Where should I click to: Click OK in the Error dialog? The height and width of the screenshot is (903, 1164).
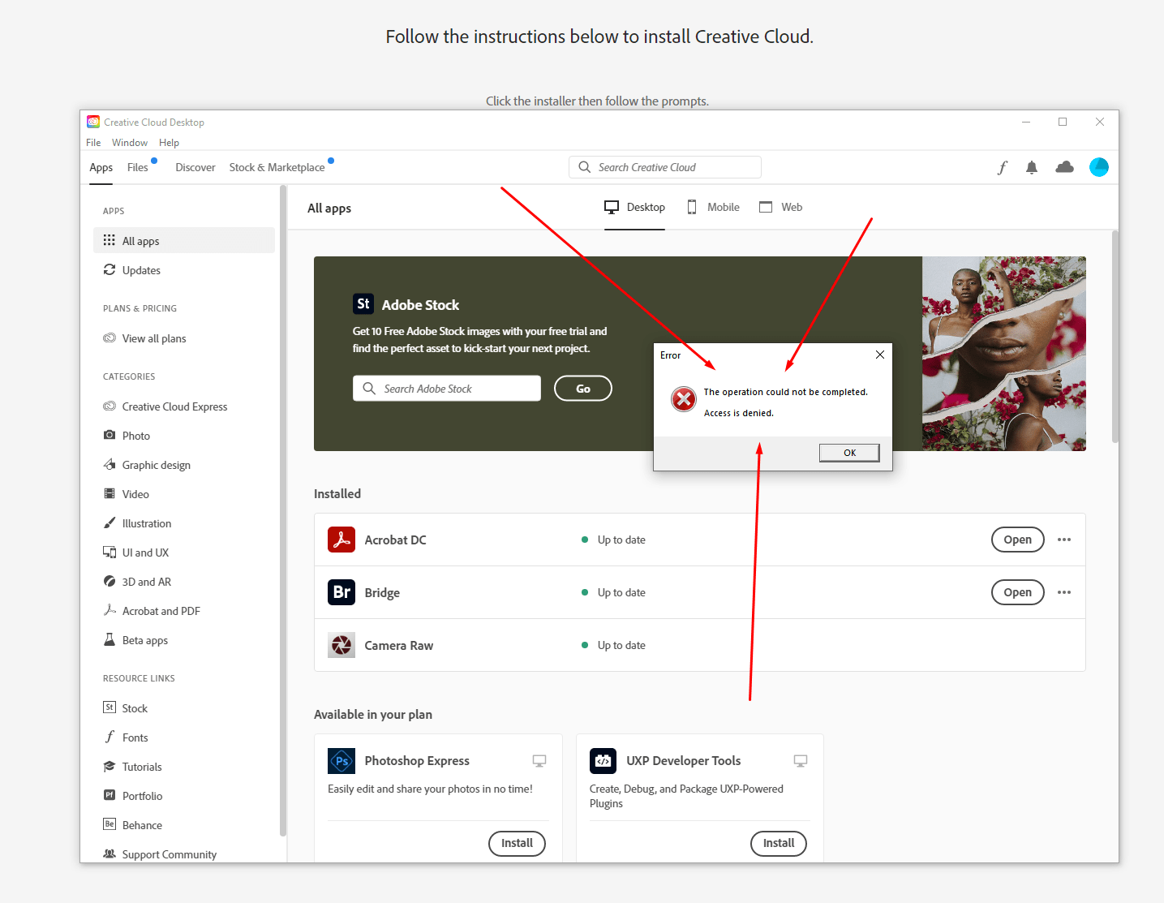849,453
